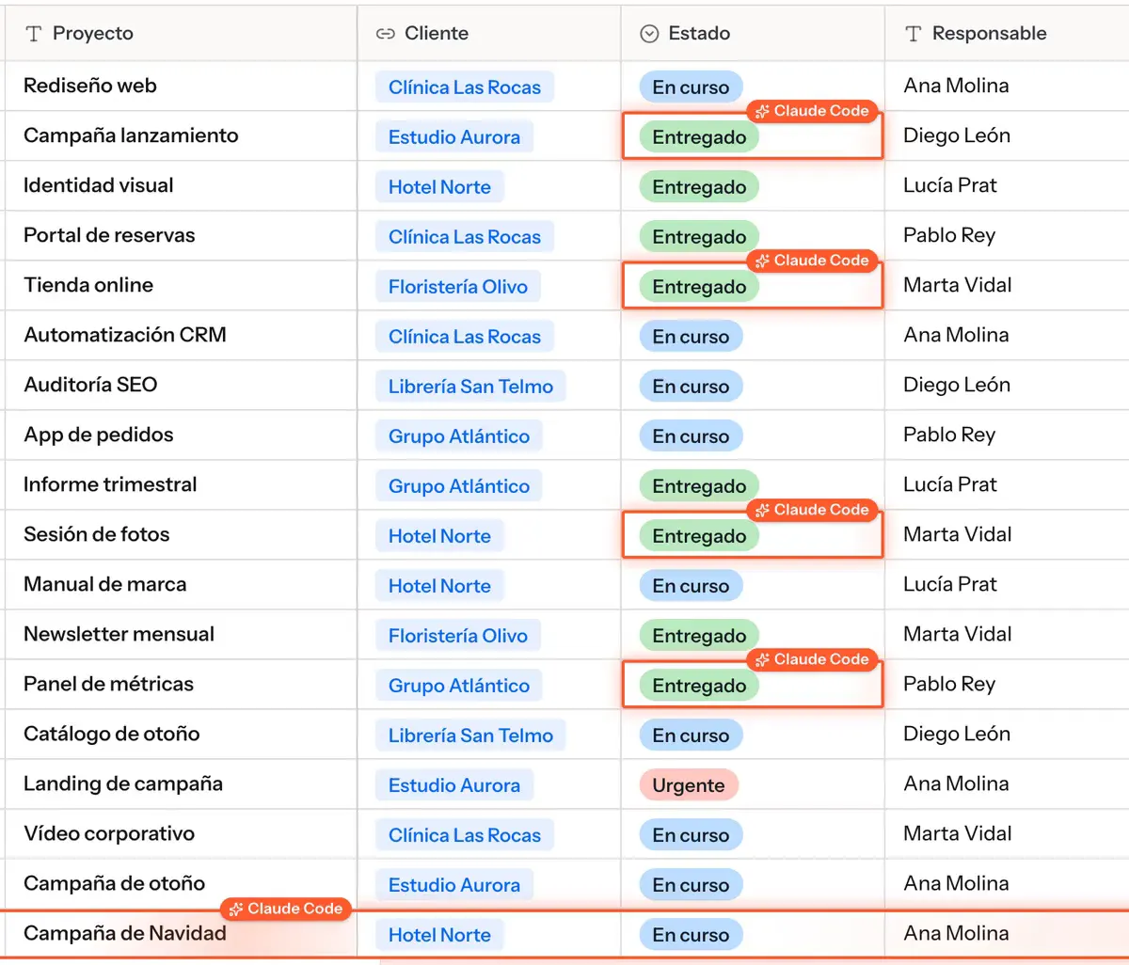Viewport: 1129px width, 965px height.
Task: Open Grupo Atlántico client in App de pedidos row
Action: (459, 436)
